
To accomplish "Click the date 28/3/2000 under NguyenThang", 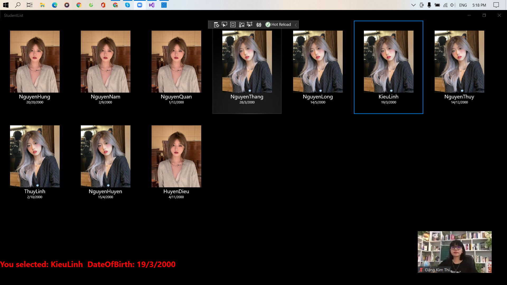I will (247, 102).
